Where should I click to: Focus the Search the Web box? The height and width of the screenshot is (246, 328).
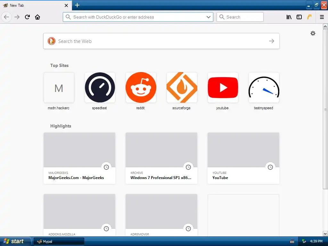(x=161, y=41)
